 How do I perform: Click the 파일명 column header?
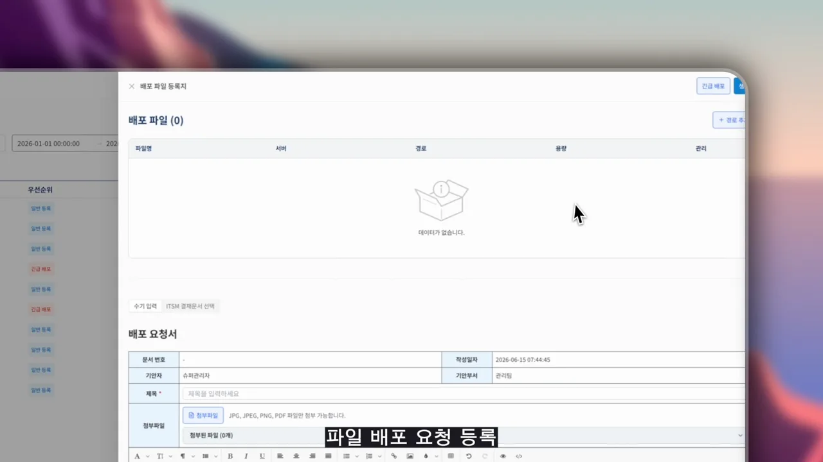point(143,148)
